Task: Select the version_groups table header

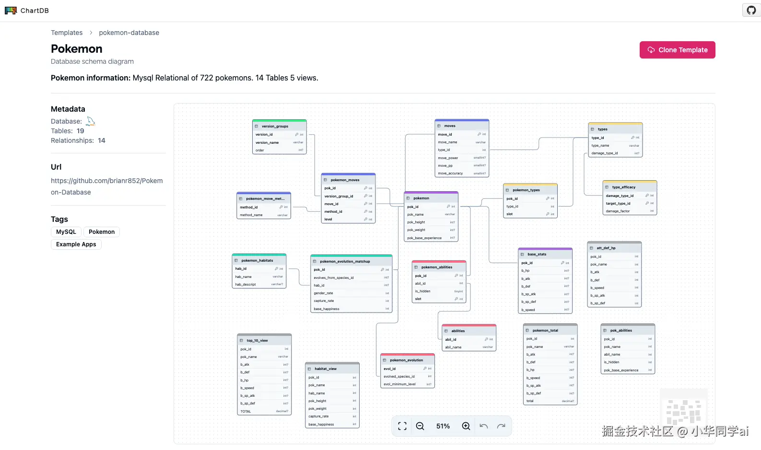Action: click(280, 126)
